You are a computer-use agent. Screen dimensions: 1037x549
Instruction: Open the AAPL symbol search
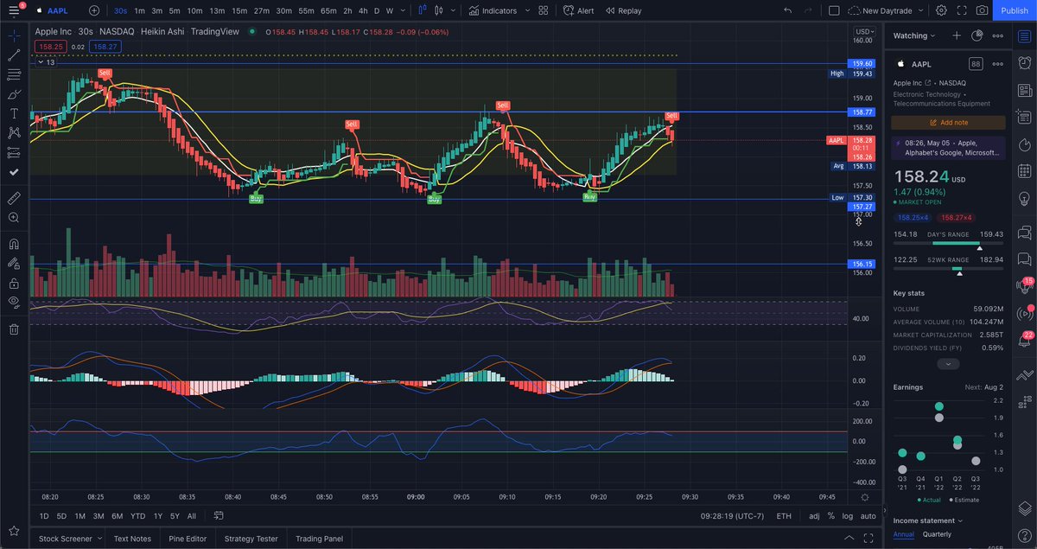[58, 10]
